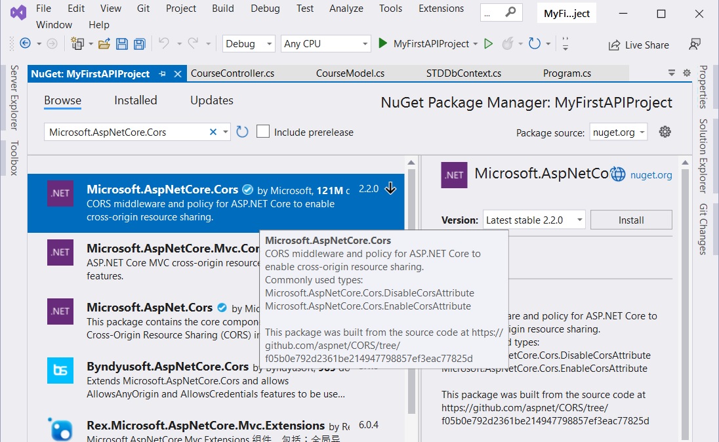Screen dimensions: 719x442
Task: Open tab well settings gear icon
Action: 687,73
